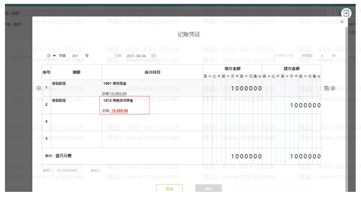Click the total debit amount 1000000

246,156
